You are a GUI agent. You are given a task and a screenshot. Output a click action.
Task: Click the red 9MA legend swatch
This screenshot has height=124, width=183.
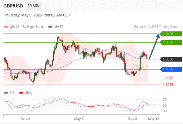point(21,93)
